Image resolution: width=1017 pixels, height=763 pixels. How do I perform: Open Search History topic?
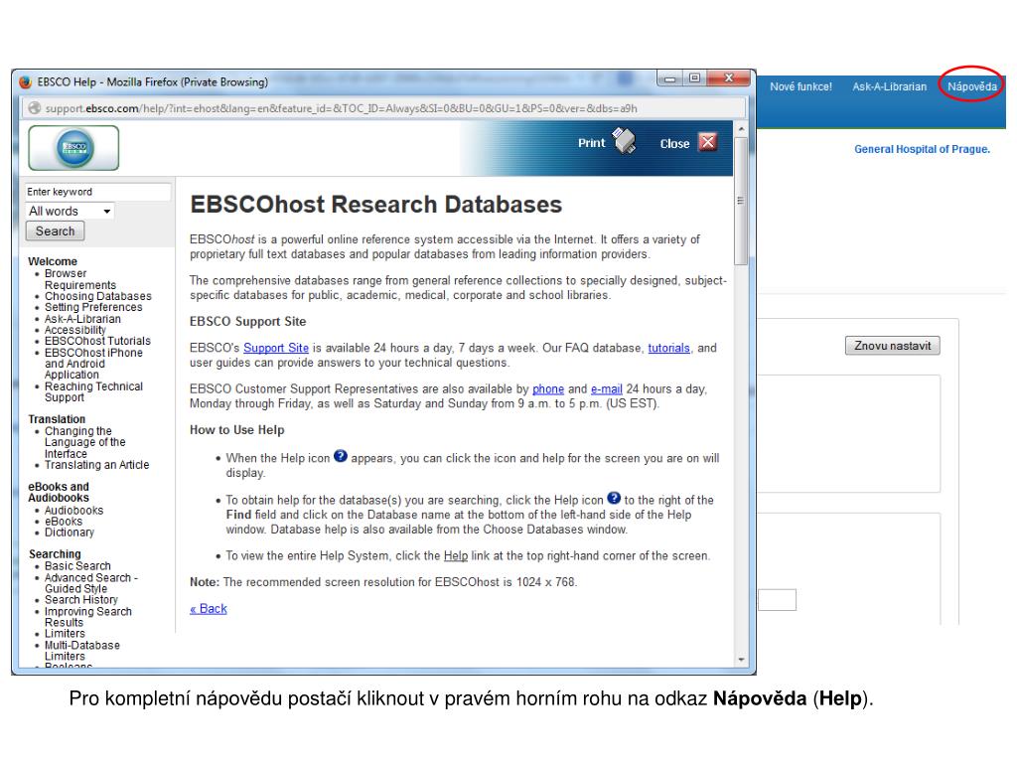[x=81, y=600]
